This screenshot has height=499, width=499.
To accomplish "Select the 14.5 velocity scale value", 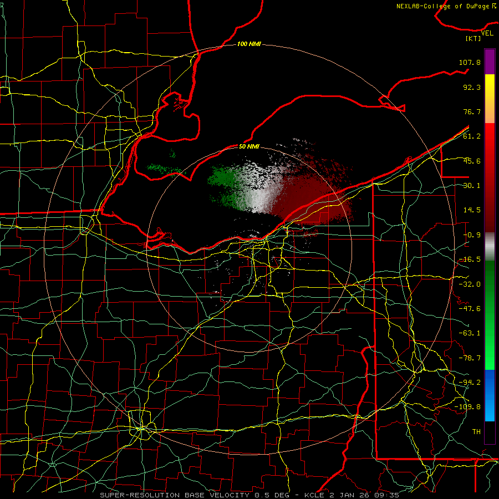I will coord(472,210).
